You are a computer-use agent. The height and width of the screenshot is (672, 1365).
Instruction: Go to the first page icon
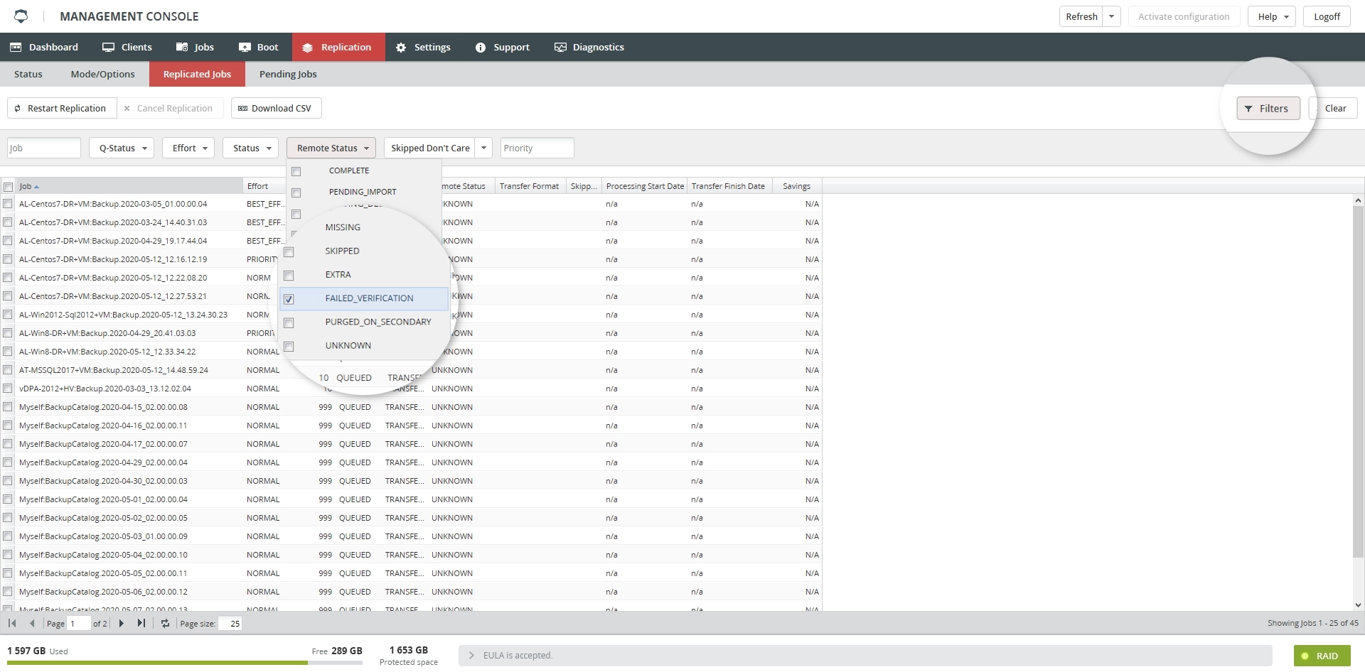coord(12,623)
